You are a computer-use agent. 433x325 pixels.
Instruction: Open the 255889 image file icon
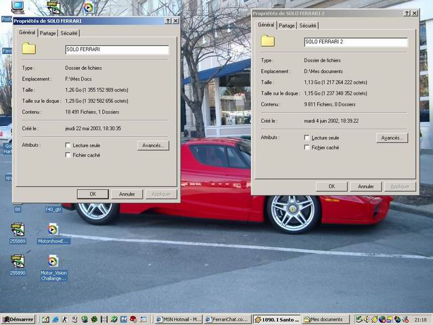[x=18, y=230]
